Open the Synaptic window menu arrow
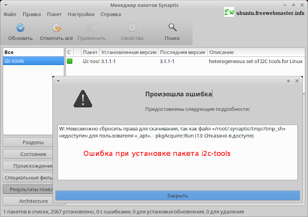 click(6, 5)
